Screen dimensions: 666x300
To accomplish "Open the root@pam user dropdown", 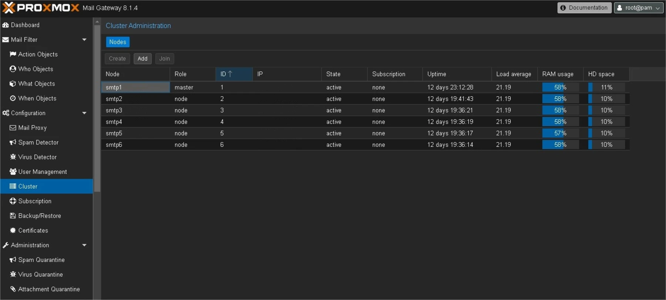I will (x=639, y=8).
